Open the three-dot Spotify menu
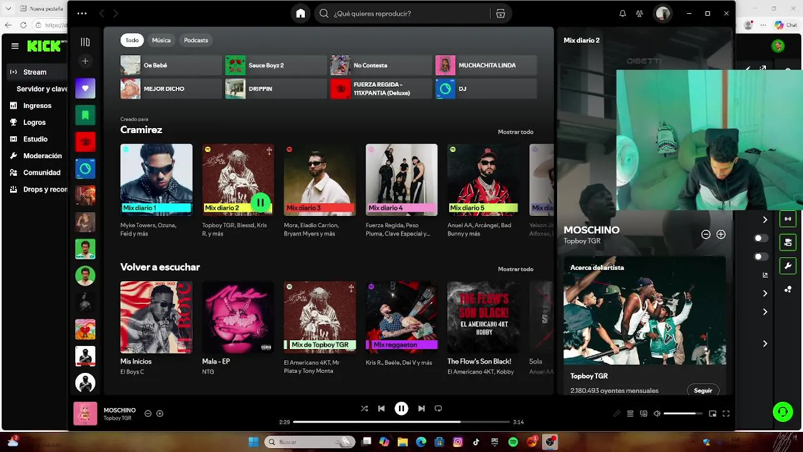 [82, 13]
